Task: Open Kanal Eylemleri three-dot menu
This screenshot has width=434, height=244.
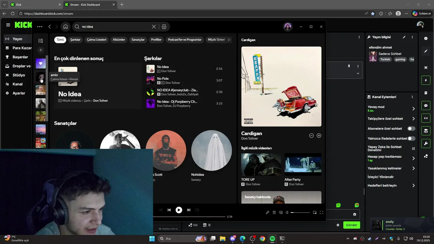Action: pyautogui.click(x=412, y=97)
